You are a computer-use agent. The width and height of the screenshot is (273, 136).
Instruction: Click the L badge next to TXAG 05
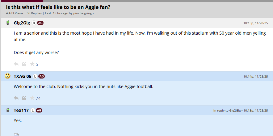click(35, 76)
